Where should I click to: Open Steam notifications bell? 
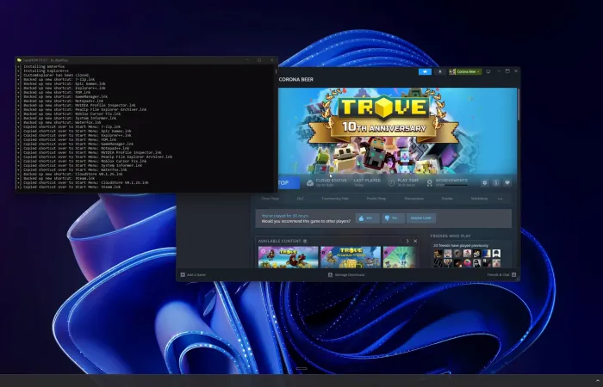click(440, 71)
